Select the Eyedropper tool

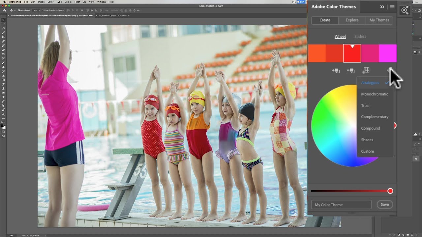pyautogui.click(x=3, y=41)
